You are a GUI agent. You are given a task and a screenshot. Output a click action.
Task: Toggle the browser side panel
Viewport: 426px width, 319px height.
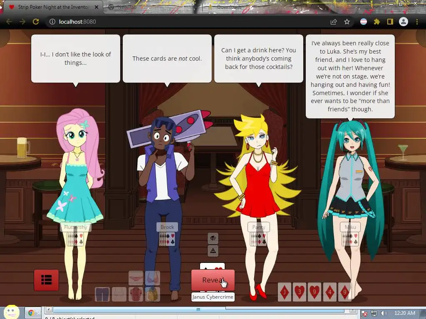pyautogui.click(x=390, y=22)
